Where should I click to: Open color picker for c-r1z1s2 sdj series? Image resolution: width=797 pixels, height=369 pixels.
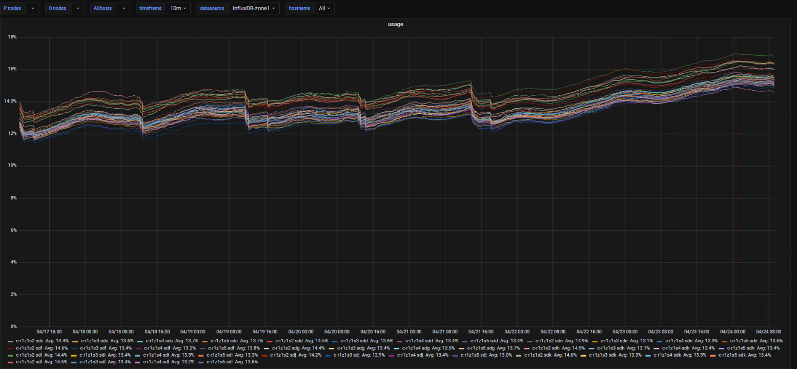[265, 355]
